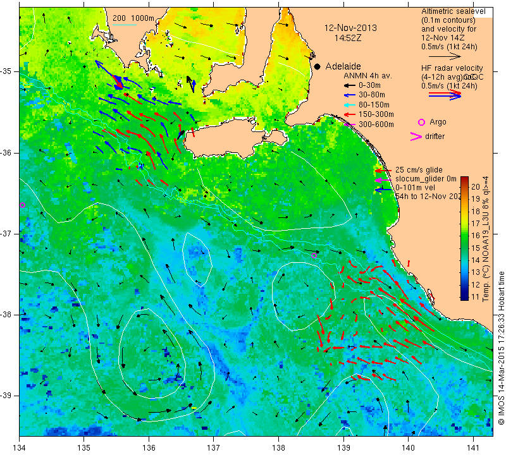This screenshot has width=506, height=455.
Task: Click the Adelaide city label
Action: pos(343,66)
